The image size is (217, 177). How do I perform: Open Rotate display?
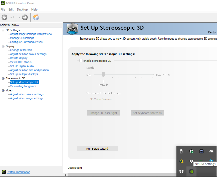19,58
